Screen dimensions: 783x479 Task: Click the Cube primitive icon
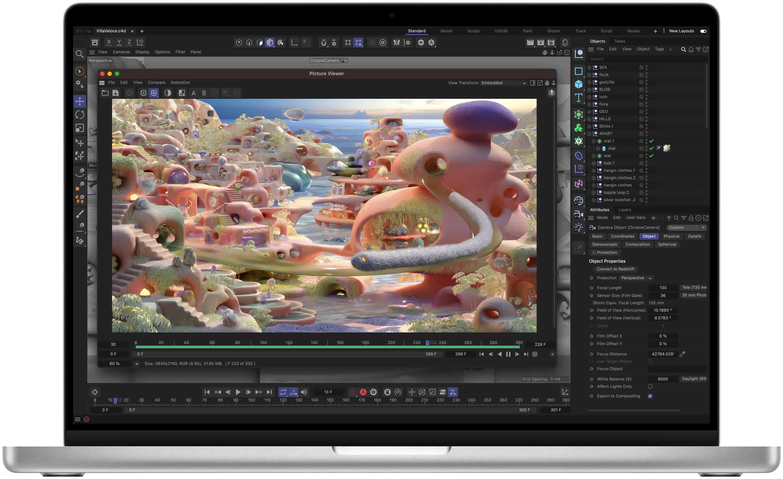tap(578, 84)
